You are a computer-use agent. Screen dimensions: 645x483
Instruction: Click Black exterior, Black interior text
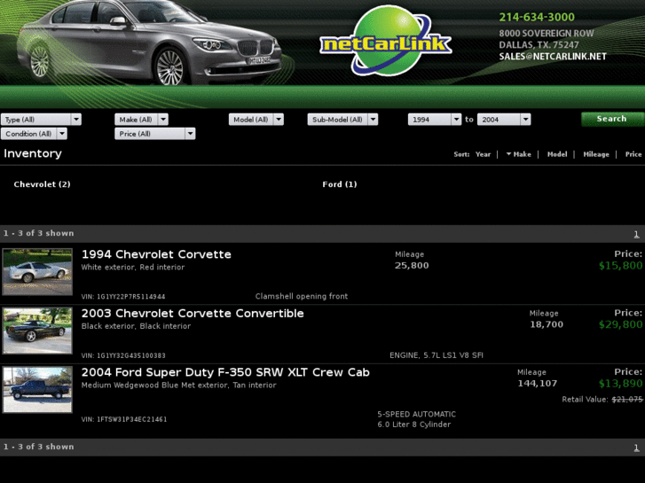point(136,326)
